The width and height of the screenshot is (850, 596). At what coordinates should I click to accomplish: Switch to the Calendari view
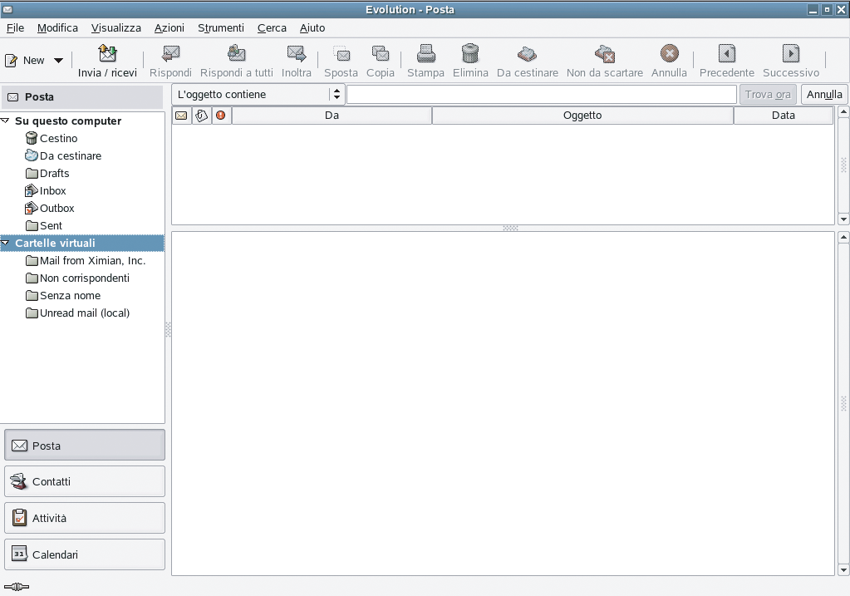(x=85, y=554)
